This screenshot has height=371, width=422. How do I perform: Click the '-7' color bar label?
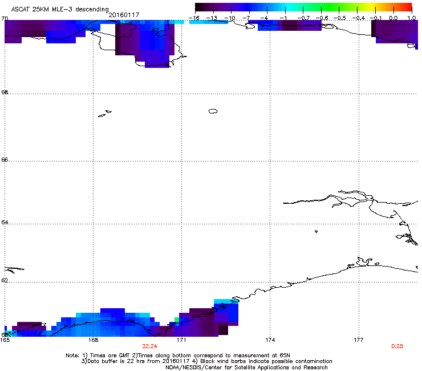(246, 18)
